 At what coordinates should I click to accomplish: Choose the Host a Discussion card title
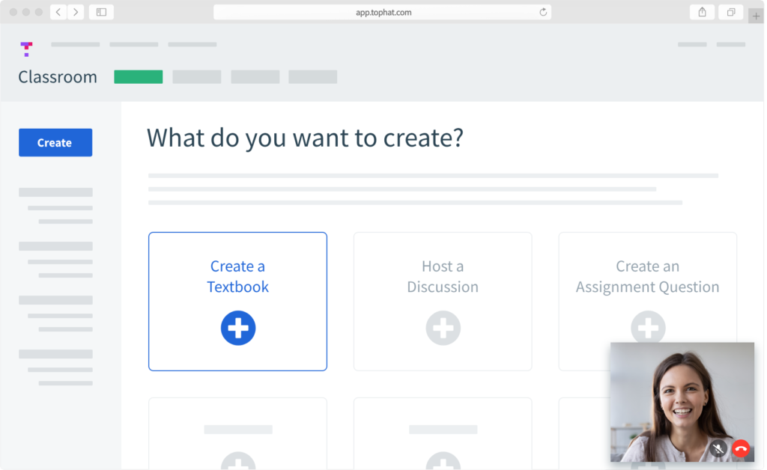pyautogui.click(x=443, y=276)
